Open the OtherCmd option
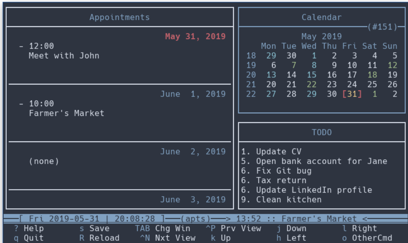This screenshot has width=408, height=243. 372,238
